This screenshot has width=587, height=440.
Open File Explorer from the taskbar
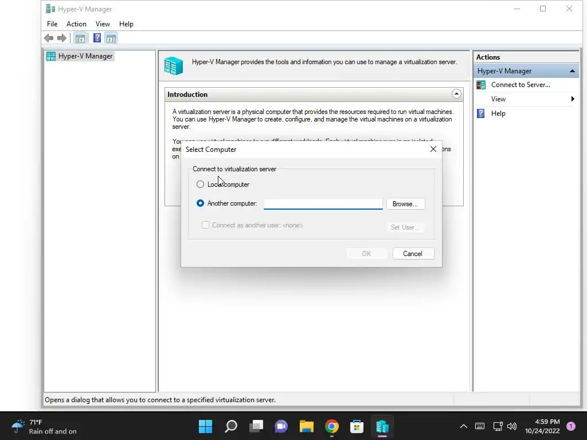click(307, 426)
